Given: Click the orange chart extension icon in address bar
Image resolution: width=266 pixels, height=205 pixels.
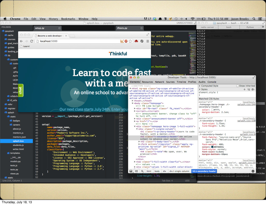Looking at the screenshot, I should (x=122, y=41).
